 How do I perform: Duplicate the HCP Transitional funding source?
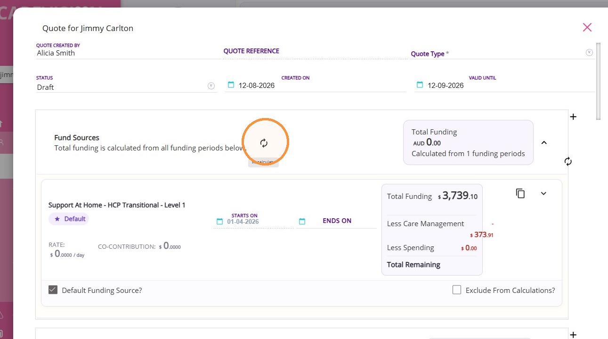pos(520,193)
